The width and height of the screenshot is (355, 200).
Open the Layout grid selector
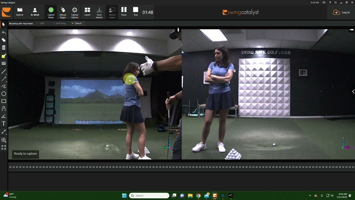pos(87,12)
